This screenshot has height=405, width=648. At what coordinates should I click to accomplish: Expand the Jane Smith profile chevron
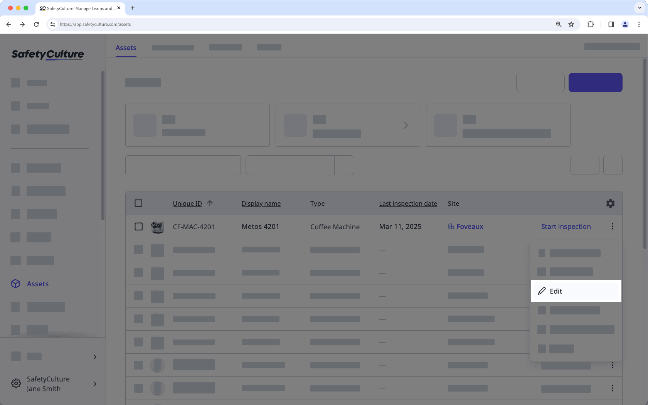(94, 384)
